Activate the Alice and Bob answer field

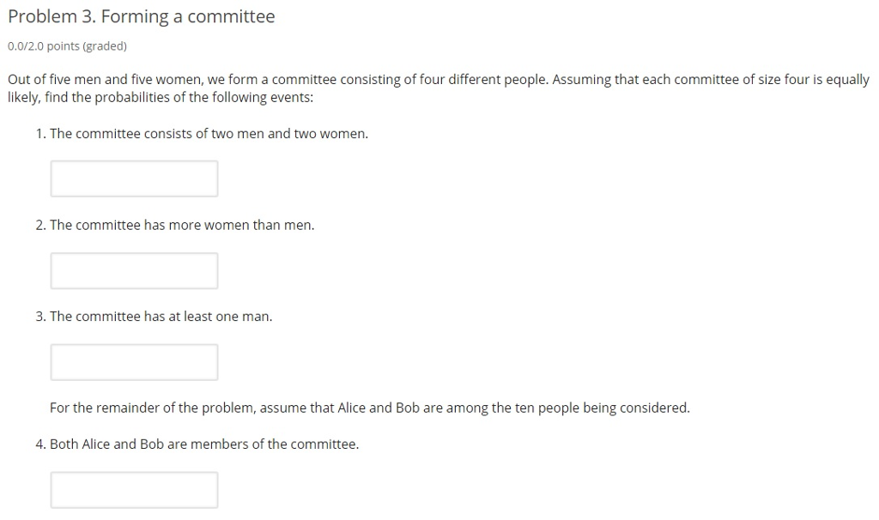[134, 489]
